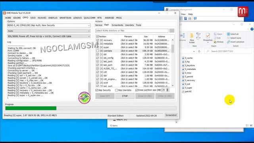Open Properties in the Explorer ribbon
Screen dimensions: 254x143
tap(208, 38)
